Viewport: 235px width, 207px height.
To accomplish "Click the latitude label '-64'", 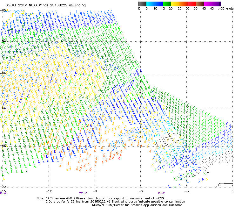I will [3, 73].
